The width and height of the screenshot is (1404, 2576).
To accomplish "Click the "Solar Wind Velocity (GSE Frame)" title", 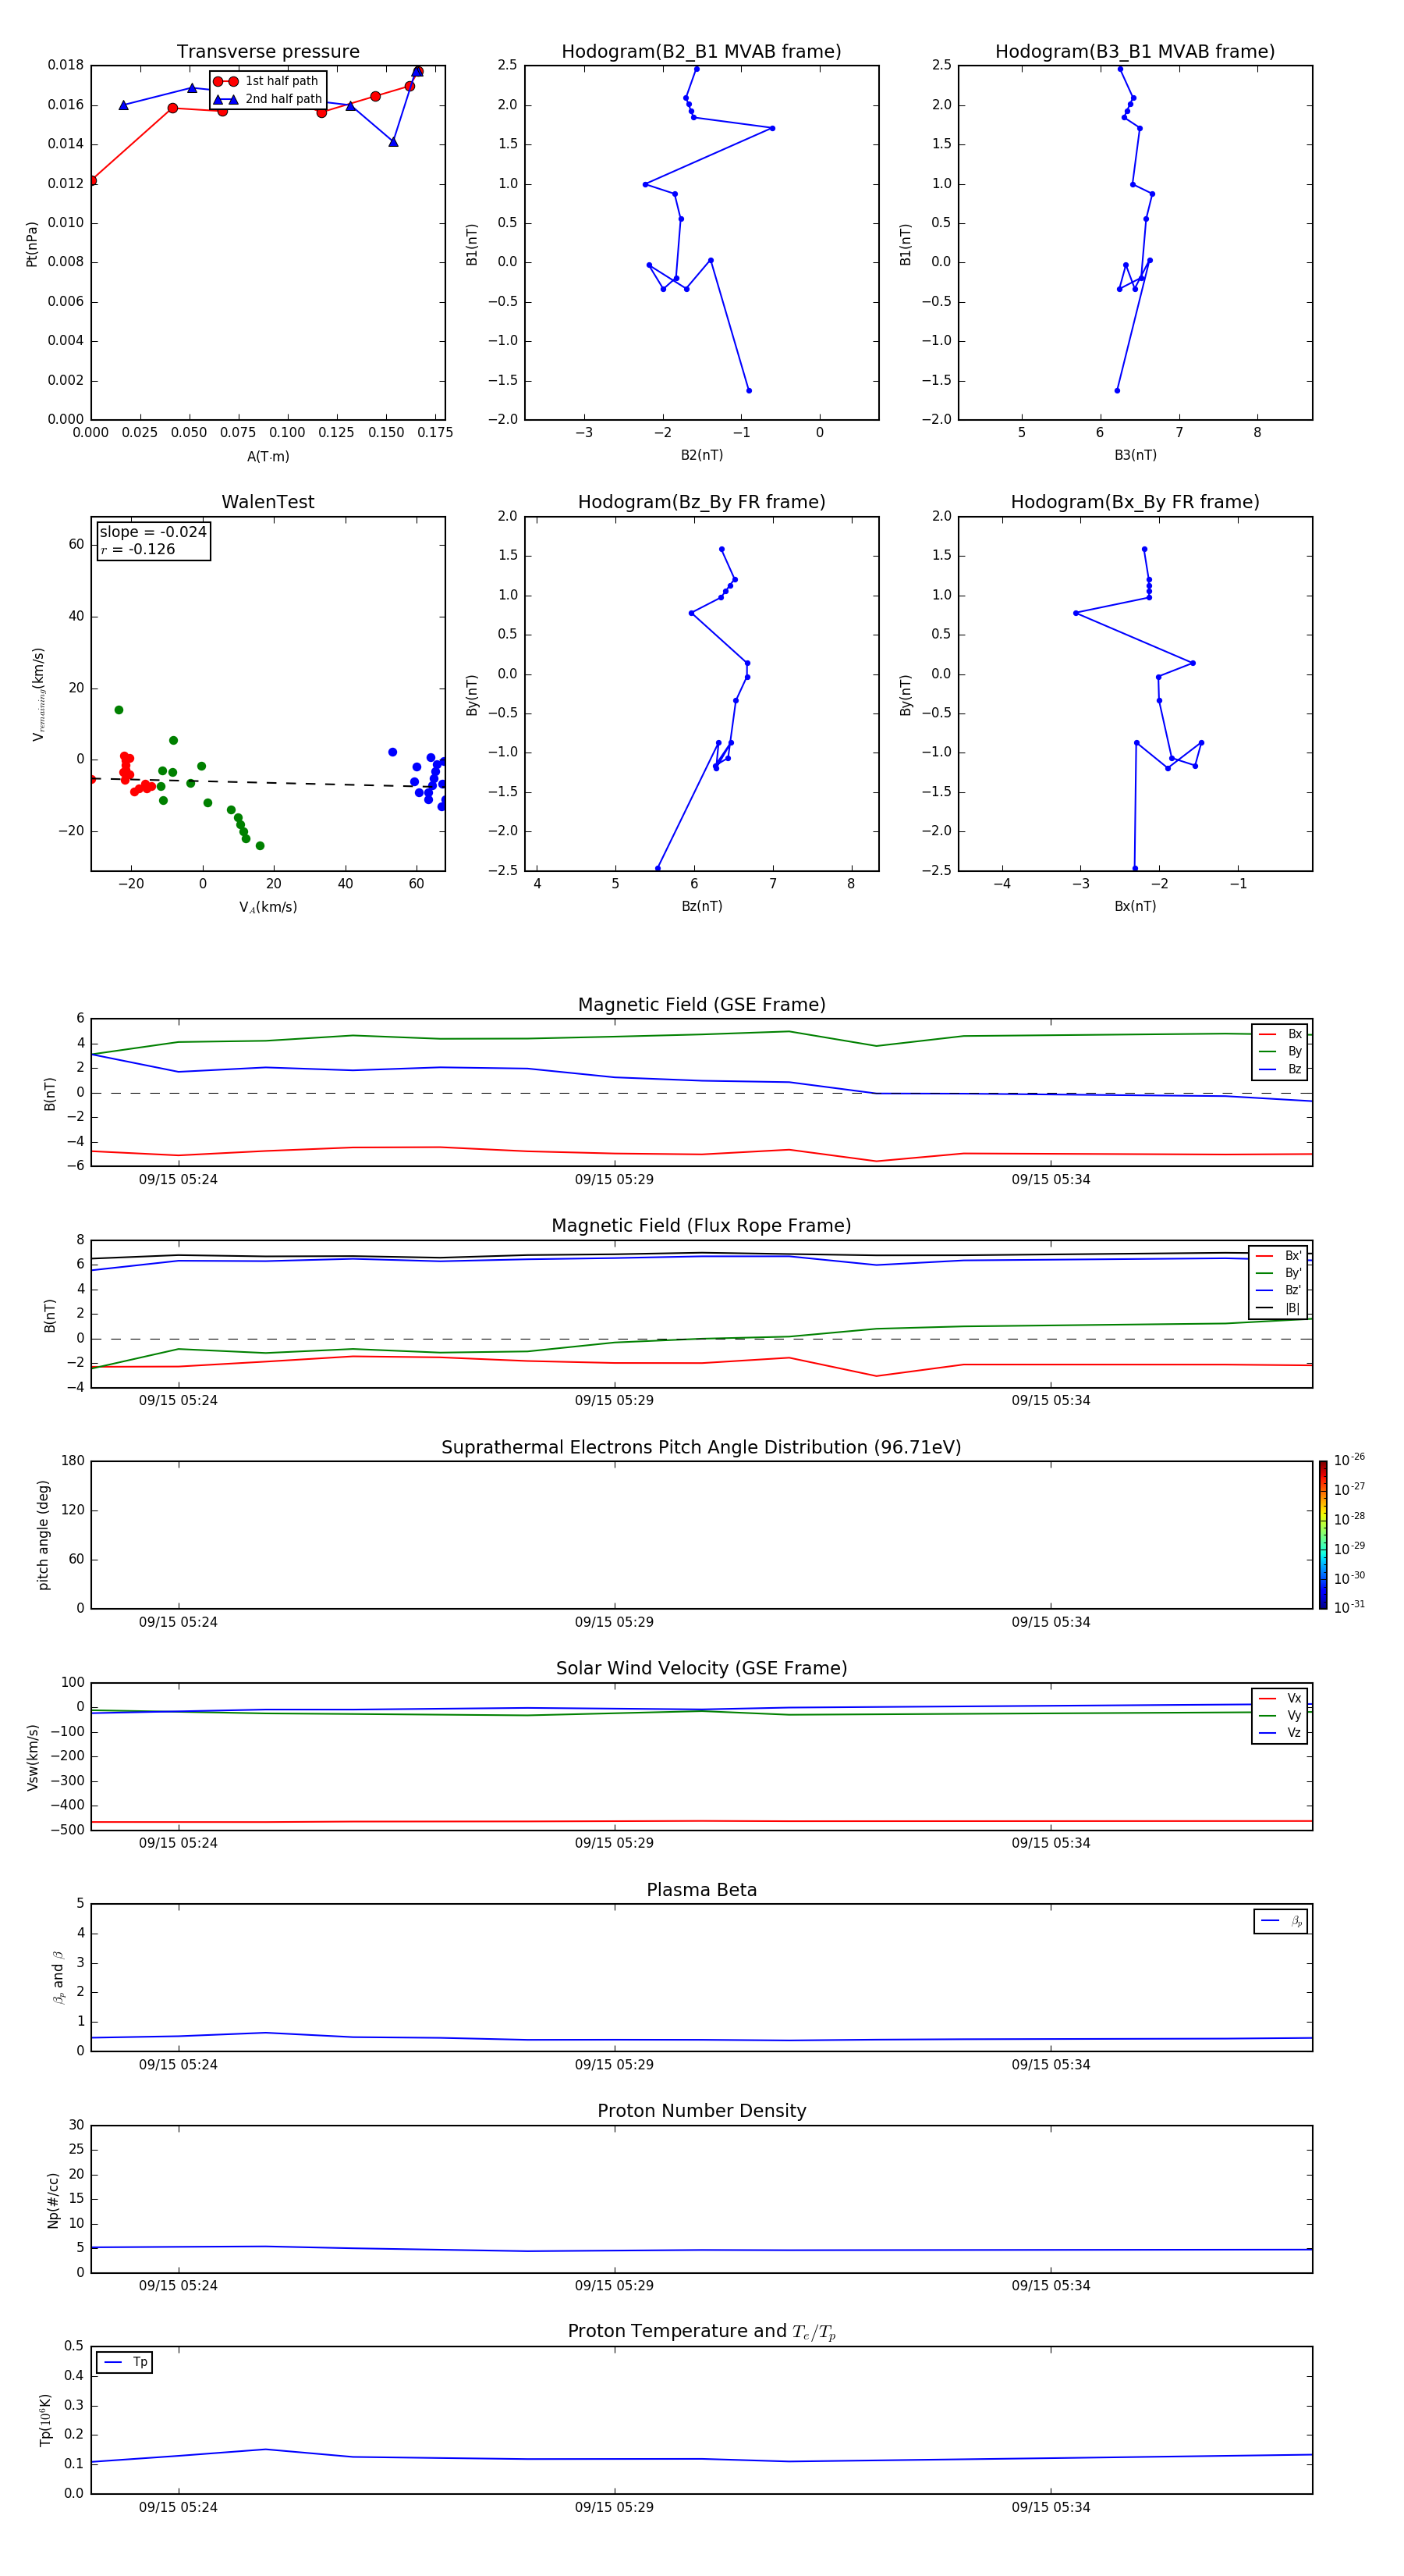I will 701,1669.
